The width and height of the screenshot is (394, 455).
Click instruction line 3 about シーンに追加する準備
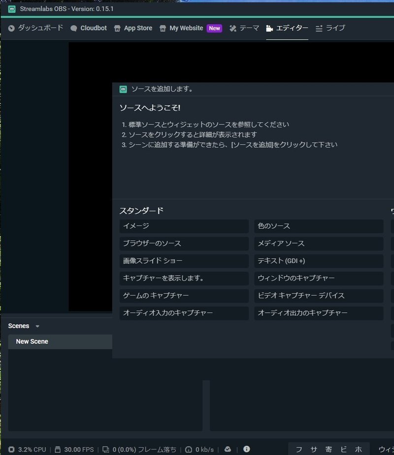click(x=230, y=145)
